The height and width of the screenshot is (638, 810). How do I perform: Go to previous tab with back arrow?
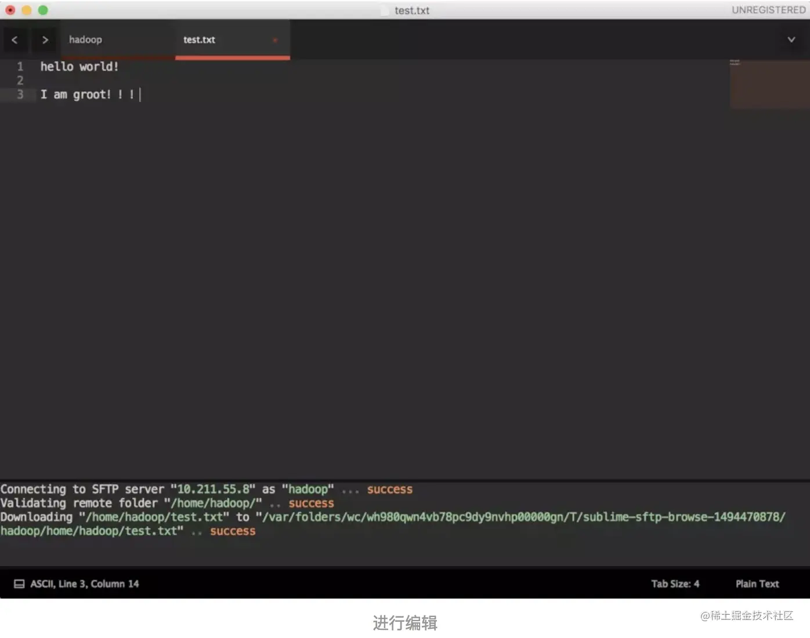(x=15, y=40)
